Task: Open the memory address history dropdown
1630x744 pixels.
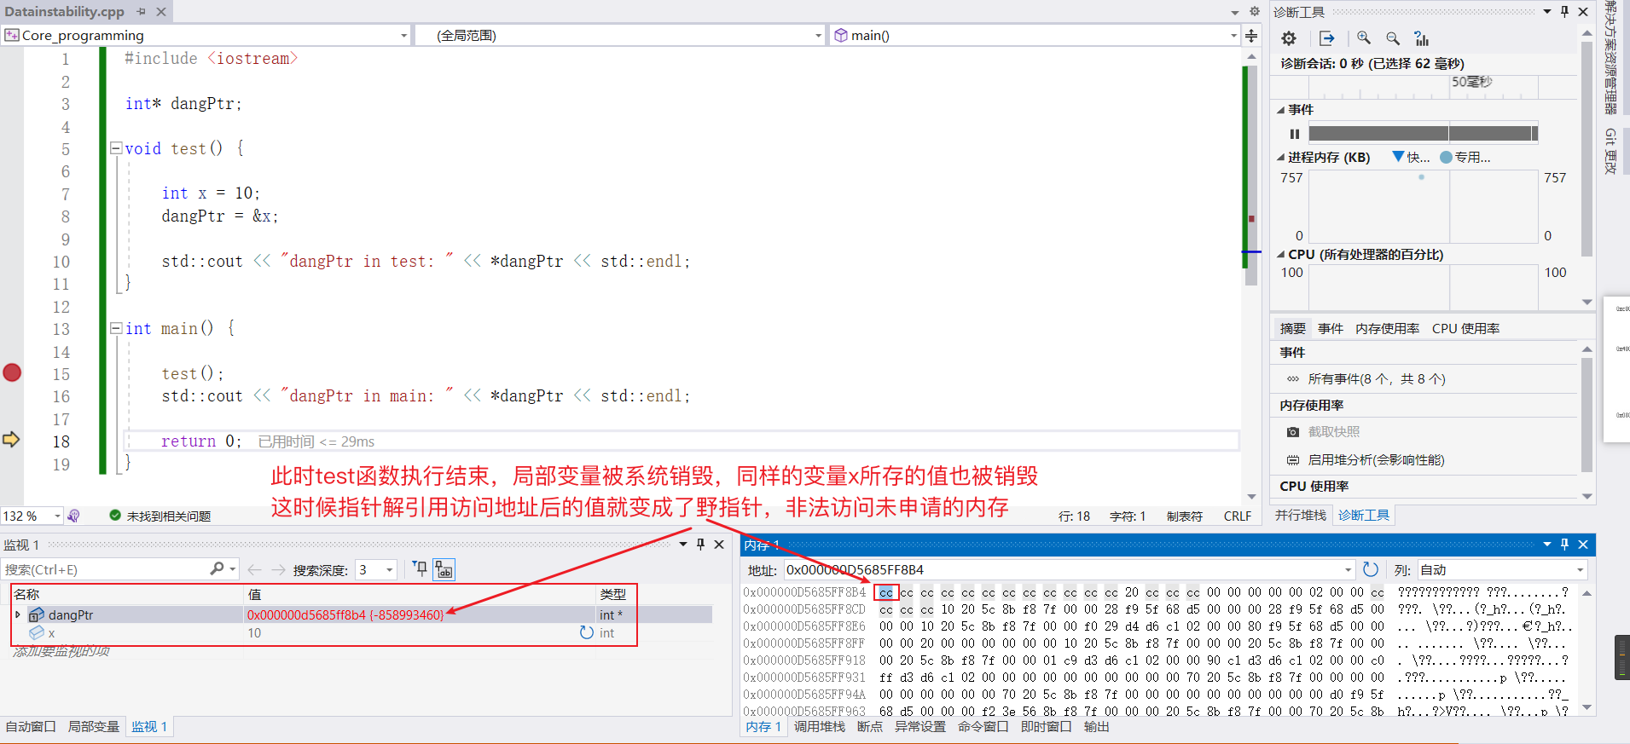Action: [1349, 570]
